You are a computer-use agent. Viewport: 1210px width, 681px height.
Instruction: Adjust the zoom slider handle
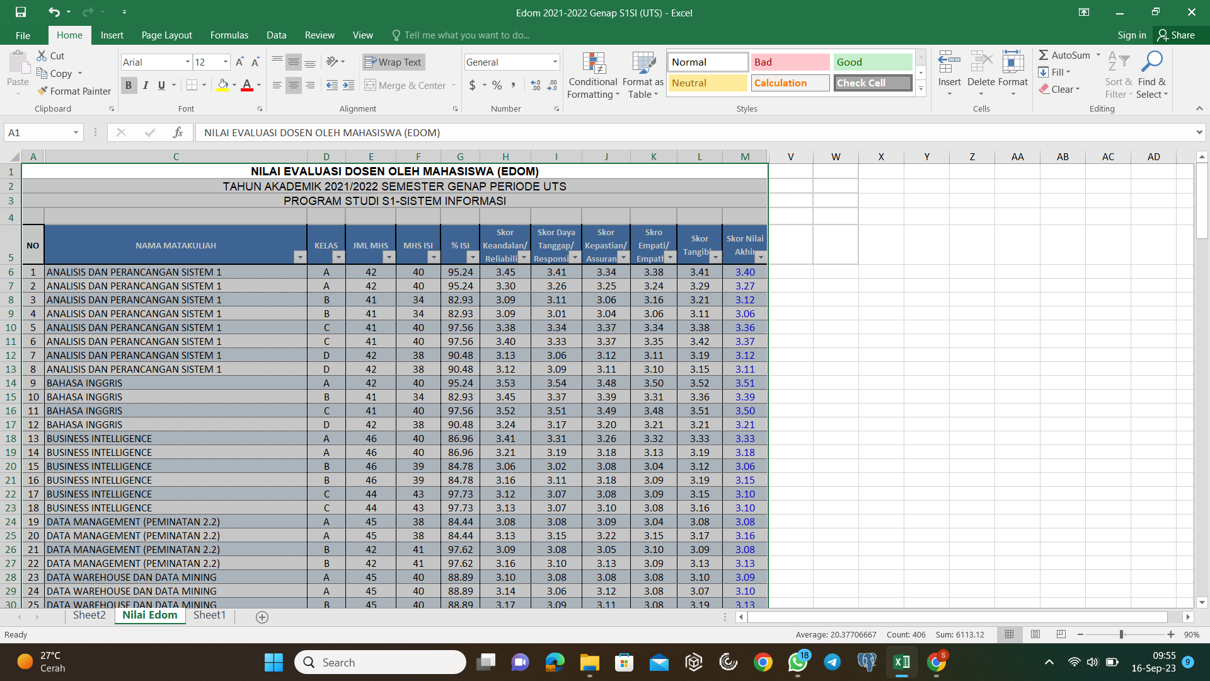1122,634
